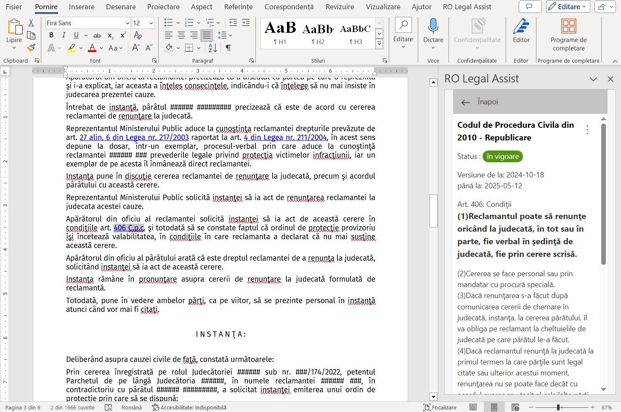Align text left
Screen dimensions: 621x412
click(168, 35)
